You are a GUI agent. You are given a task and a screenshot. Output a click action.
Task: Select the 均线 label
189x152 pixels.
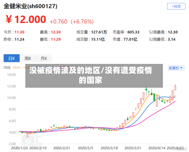coord(7,68)
